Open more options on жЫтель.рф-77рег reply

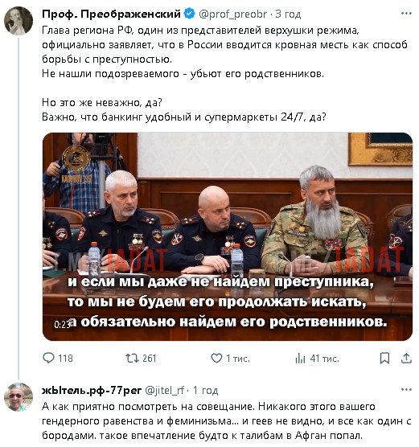(406, 389)
